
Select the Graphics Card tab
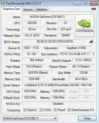click(11, 9)
